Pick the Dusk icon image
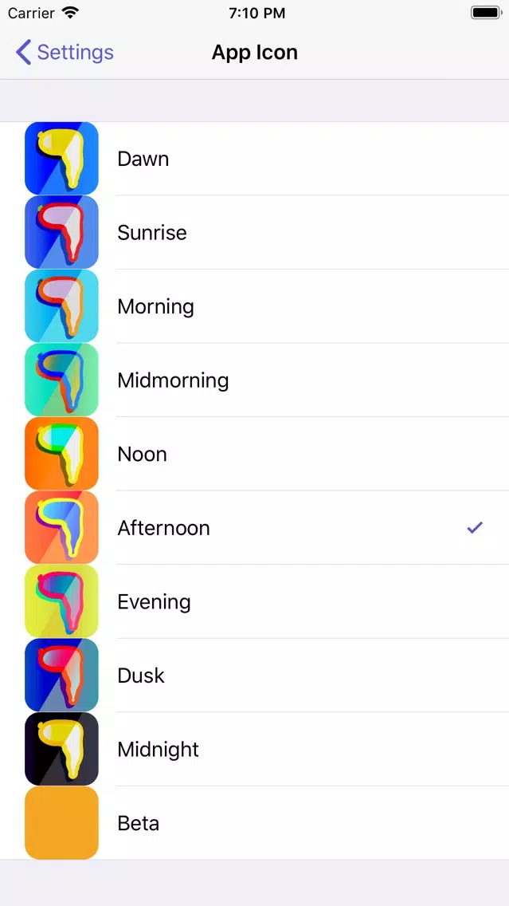Screen dimensions: 509x906 tap(62, 675)
